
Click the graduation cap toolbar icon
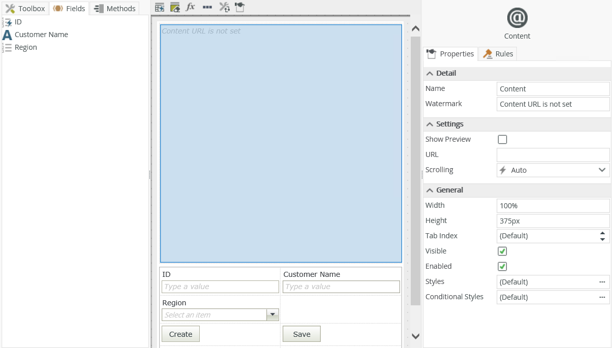pyautogui.click(x=240, y=7)
